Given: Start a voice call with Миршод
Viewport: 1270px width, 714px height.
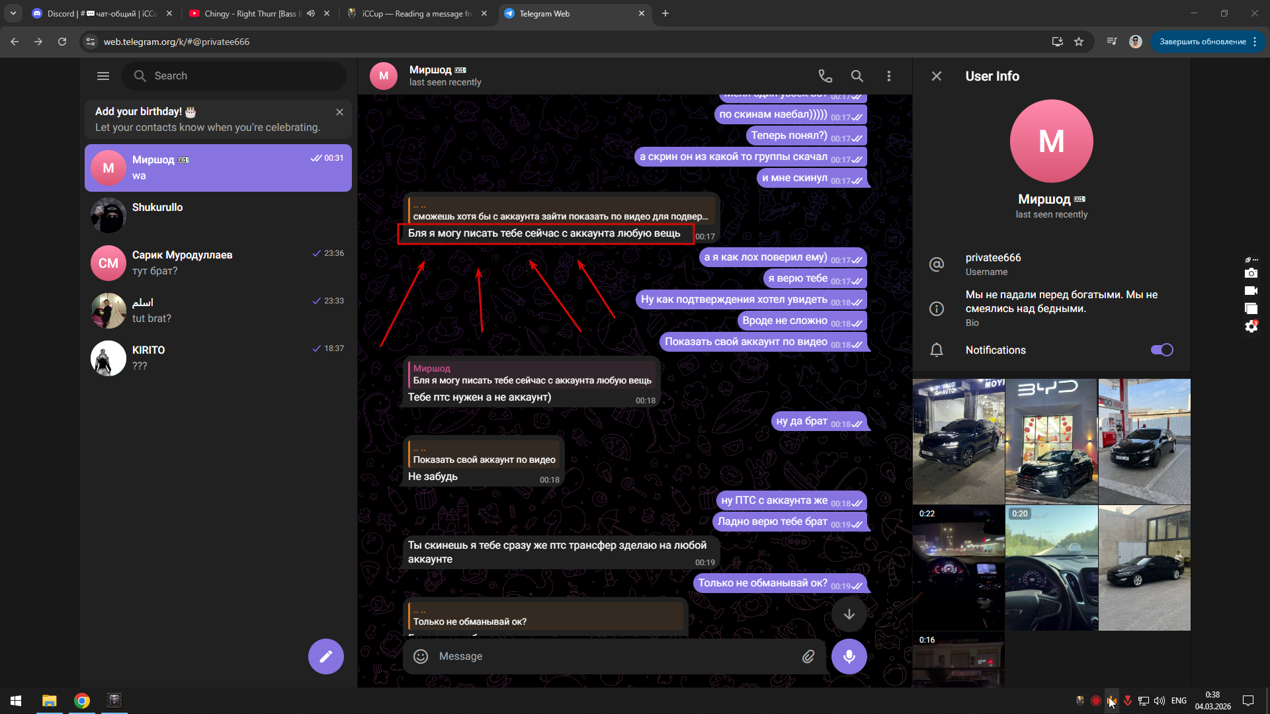Looking at the screenshot, I should 825,76.
